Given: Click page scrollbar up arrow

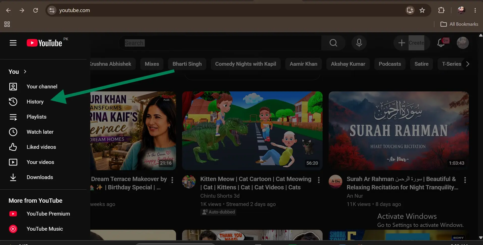Looking at the screenshot, I should (x=481, y=36).
